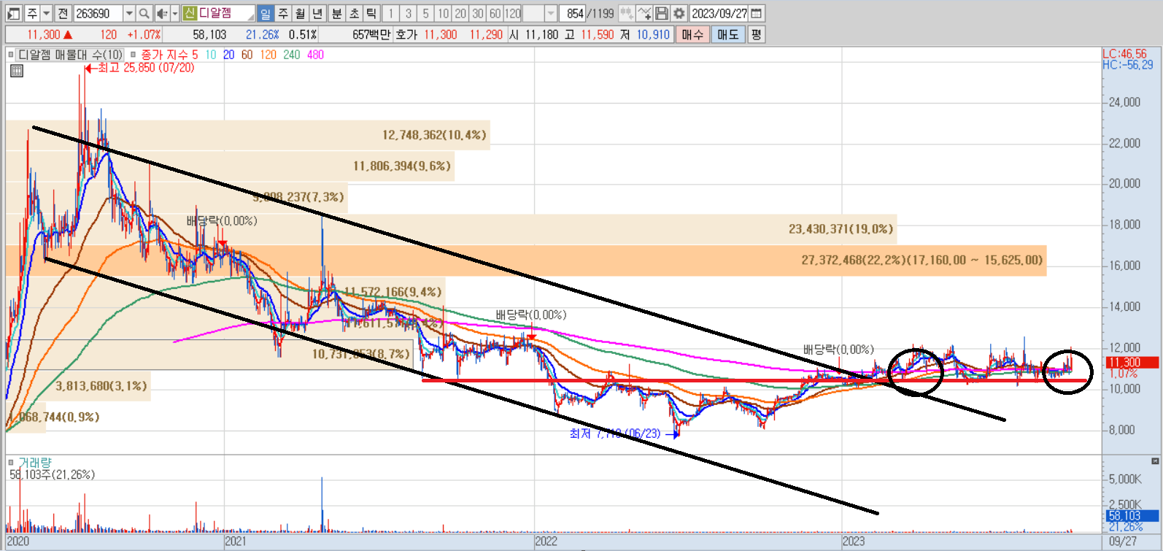
Task: Click the add indicator line icon
Action: pyautogui.click(x=644, y=13)
